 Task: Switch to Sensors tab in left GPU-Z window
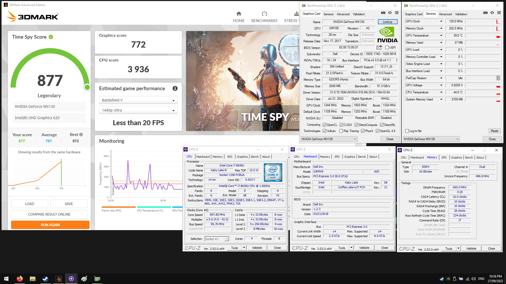pos(328,14)
